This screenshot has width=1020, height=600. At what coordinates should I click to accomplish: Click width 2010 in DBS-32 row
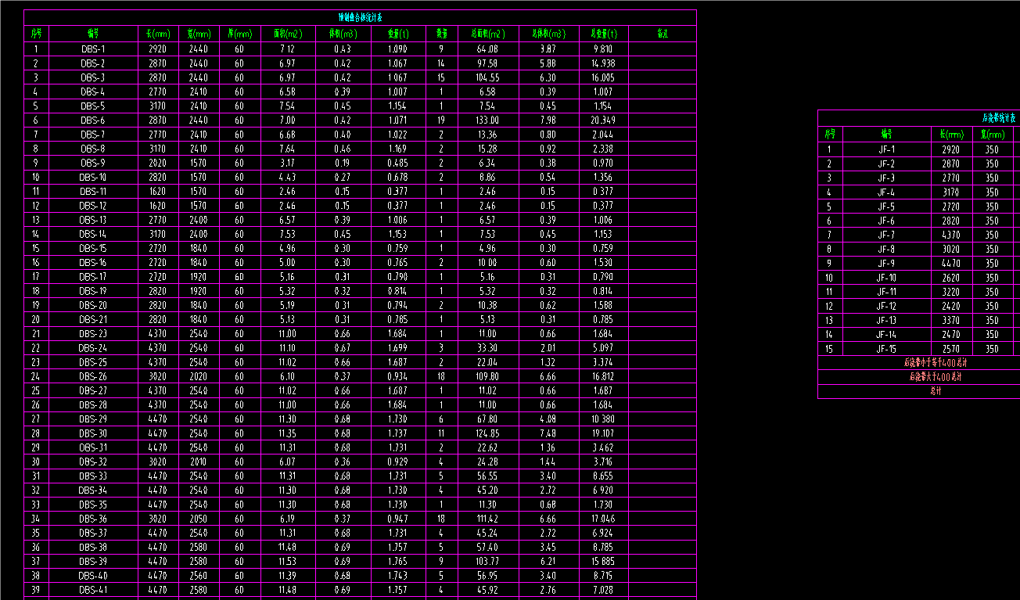pos(199,462)
